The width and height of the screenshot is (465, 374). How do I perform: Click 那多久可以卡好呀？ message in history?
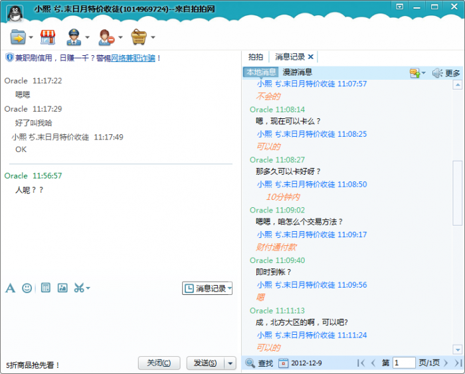click(x=288, y=171)
